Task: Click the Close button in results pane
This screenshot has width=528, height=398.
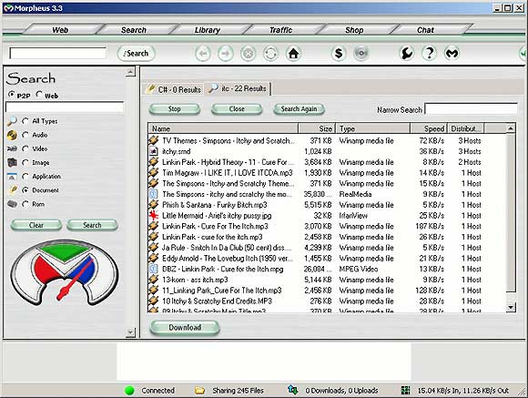Action: click(x=237, y=109)
